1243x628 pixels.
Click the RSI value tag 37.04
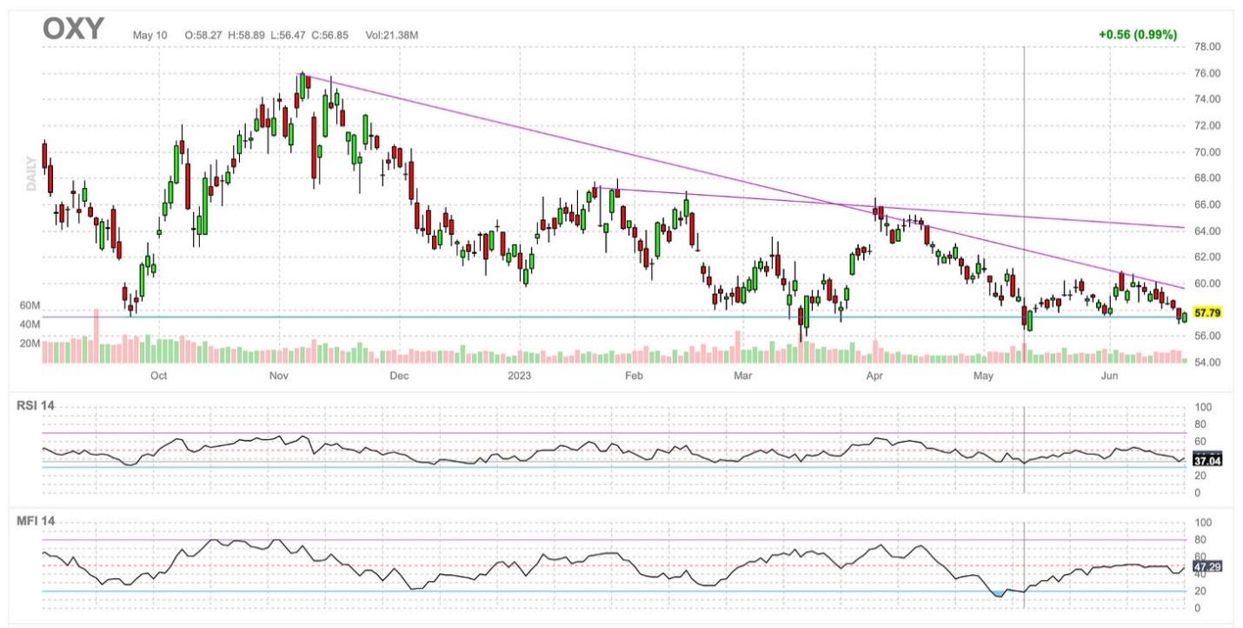tap(1208, 460)
